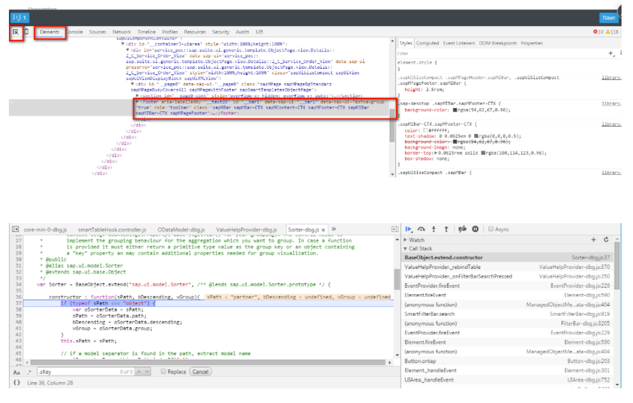Step out of current function

pos(446,229)
